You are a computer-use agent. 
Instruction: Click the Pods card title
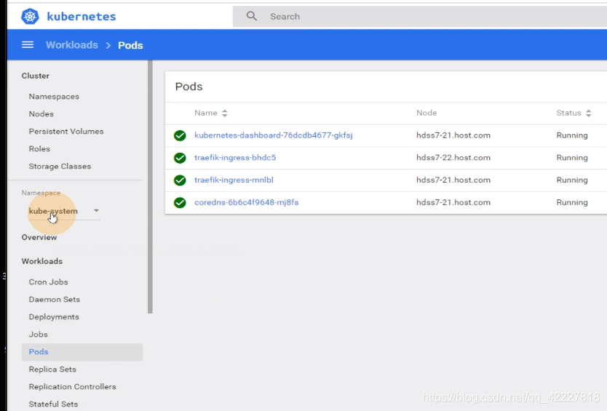(x=189, y=87)
